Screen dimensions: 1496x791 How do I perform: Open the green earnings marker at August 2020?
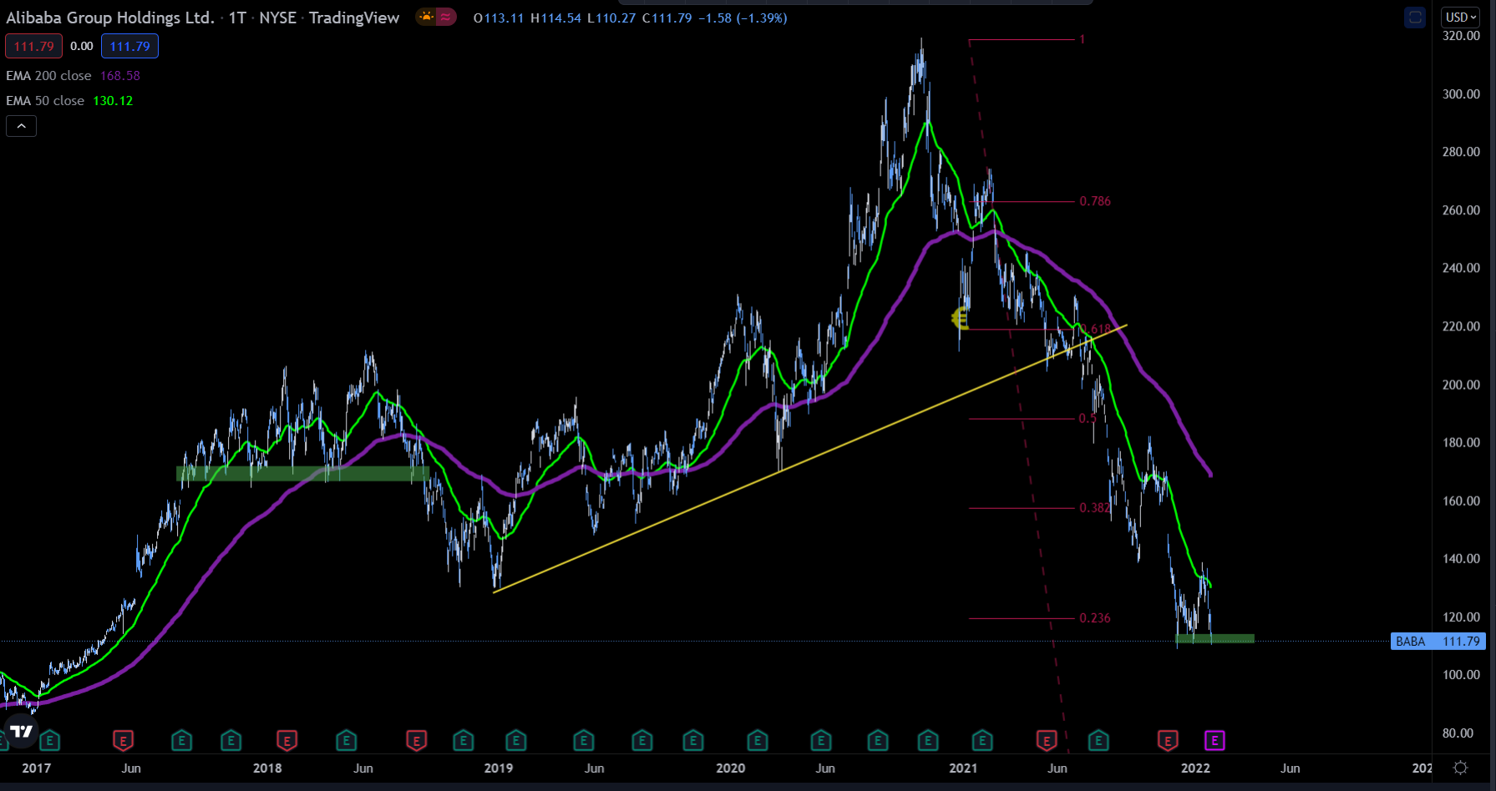[877, 740]
